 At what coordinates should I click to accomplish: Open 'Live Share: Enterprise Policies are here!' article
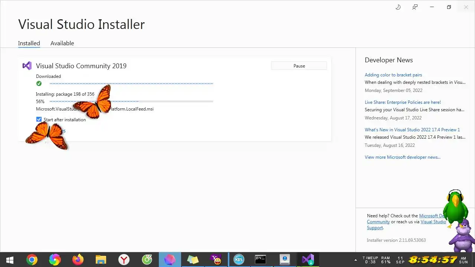pyautogui.click(x=403, y=102)
